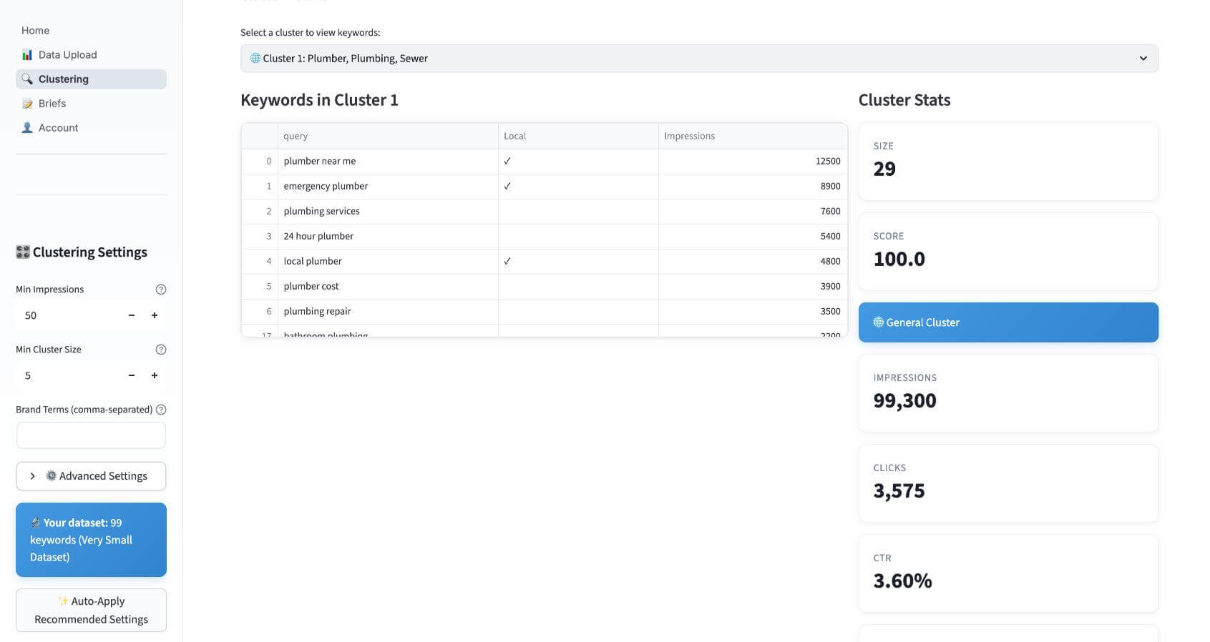Screen dimensions: 1210x642
Task: Open the cluster selection dropdown
Action: pyautogui.click(x=699, y=59)
